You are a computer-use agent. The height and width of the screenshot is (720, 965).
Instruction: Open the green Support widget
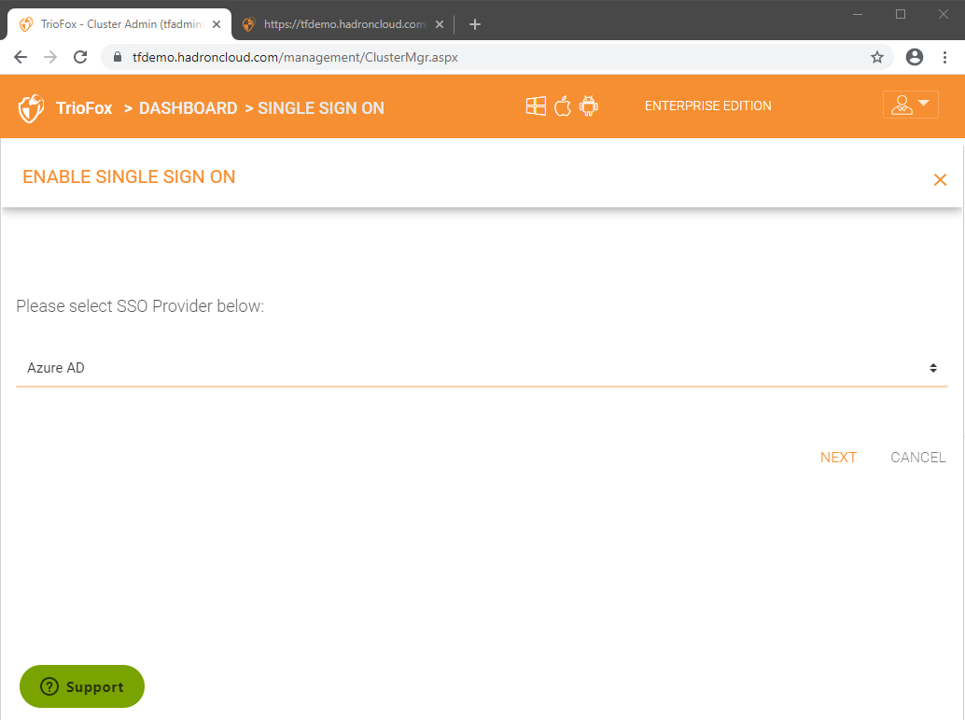click(82, 686)
